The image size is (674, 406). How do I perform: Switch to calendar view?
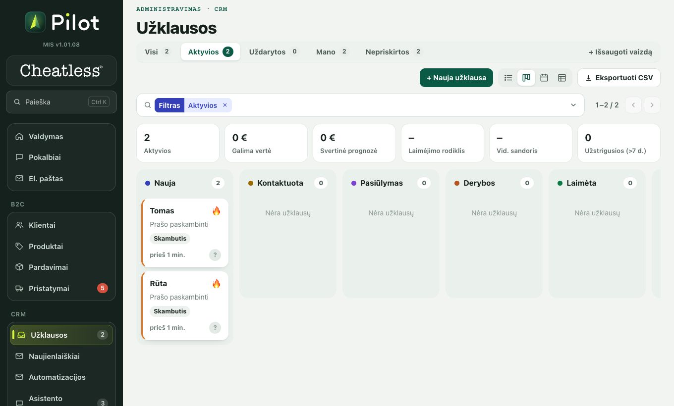[544, 78]
